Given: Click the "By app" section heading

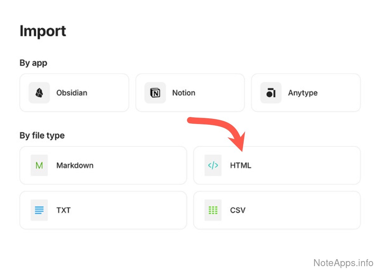Looking at the screenshot, I should (33, 63).
